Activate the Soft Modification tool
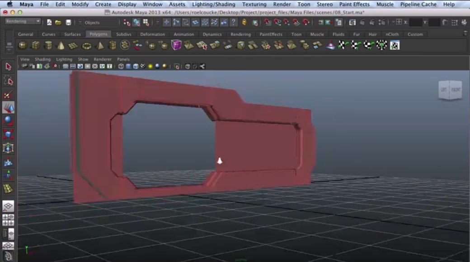The image size is (470, 262). pyautogui.click(x=8, y=162)
